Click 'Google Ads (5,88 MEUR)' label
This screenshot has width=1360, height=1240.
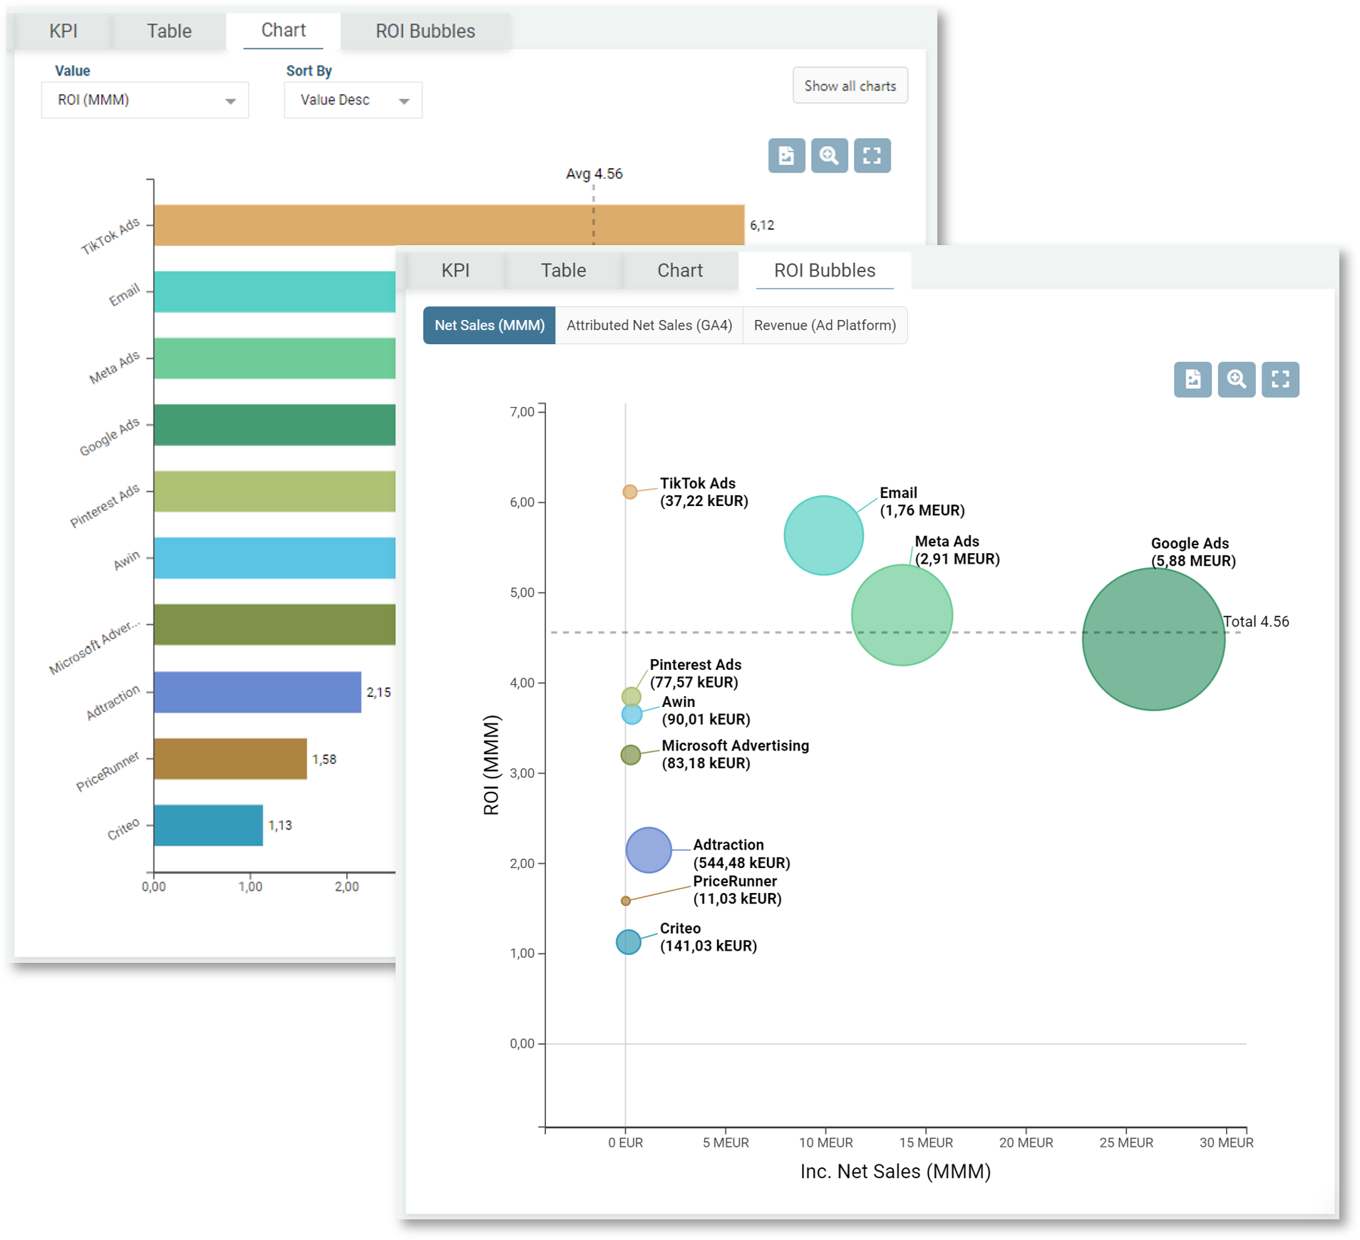tap(1193, 552)
